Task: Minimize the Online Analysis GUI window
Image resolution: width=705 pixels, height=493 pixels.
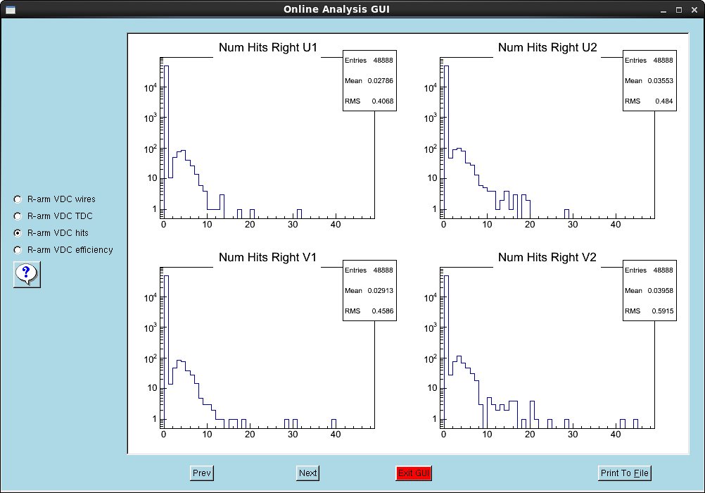Action: tap(663, 10)
